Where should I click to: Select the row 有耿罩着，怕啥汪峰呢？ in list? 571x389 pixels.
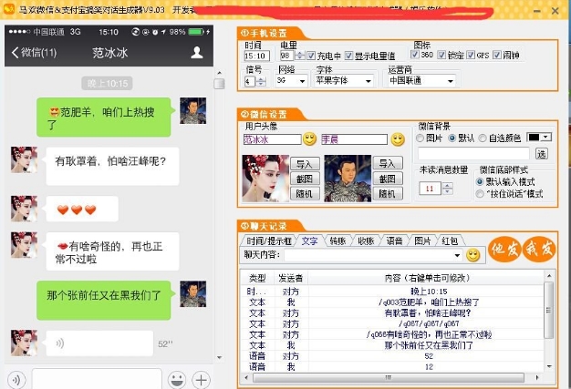(392, 312)
